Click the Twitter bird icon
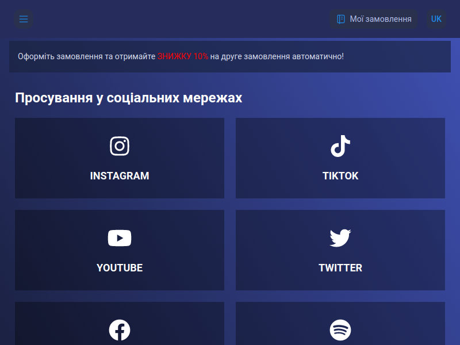Viewport: 460px width, 345px height. coord(340,238)
